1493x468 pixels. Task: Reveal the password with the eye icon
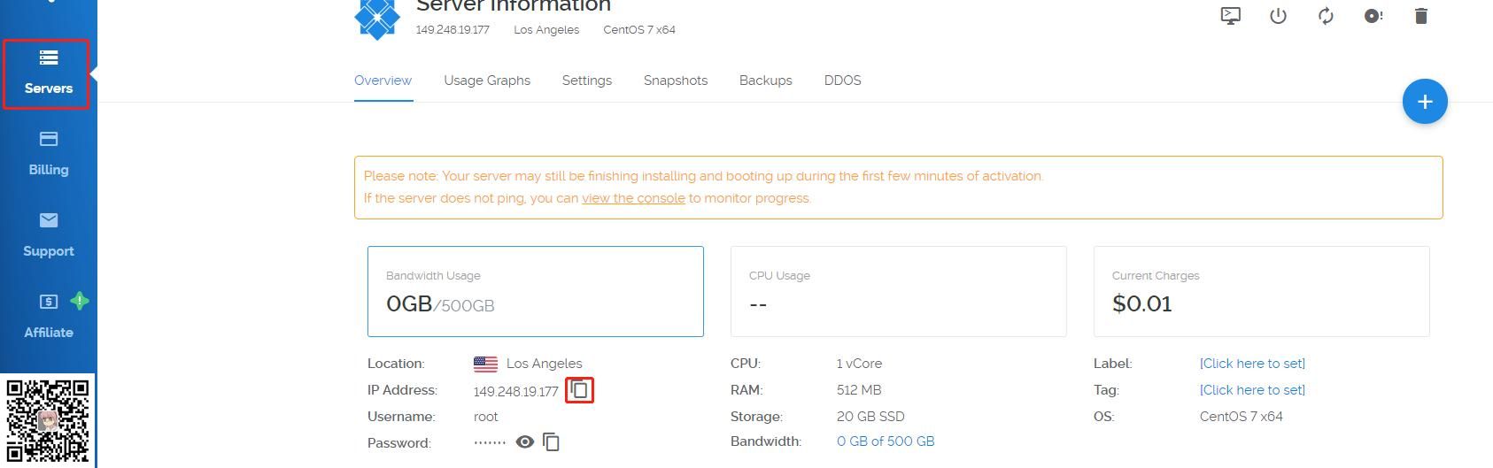(x=525, y=441)
